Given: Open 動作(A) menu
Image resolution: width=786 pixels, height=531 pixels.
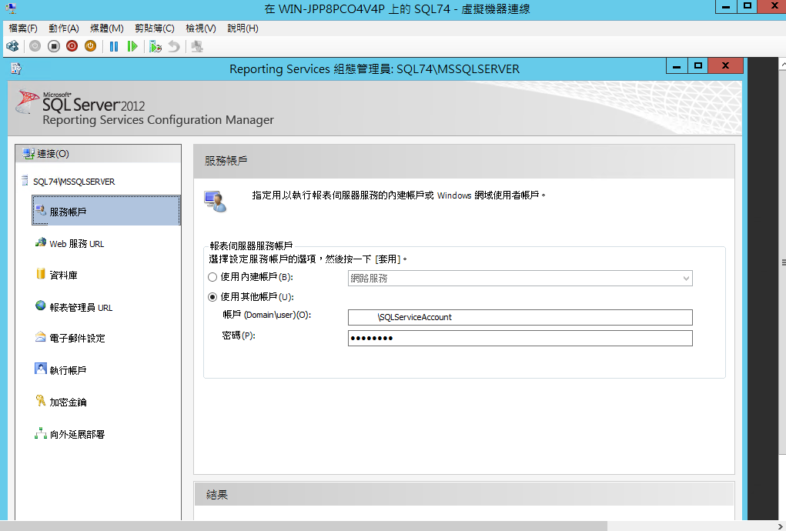Looking at the screenshot, I should tap(64, 28).
